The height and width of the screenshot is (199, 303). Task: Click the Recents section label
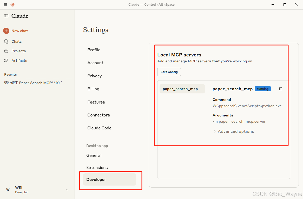pos(10,75)
